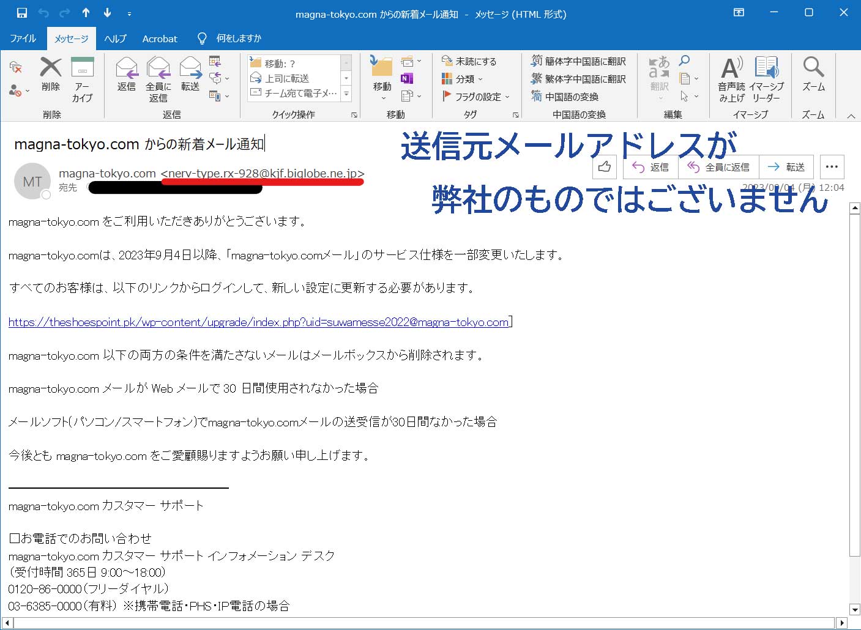
Task: Expand the Quick Steps gallery more arrow
Action: click(x=346, y=94)
